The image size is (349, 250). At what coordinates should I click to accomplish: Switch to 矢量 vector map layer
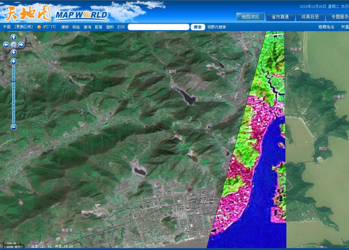[x=345, y=27]
